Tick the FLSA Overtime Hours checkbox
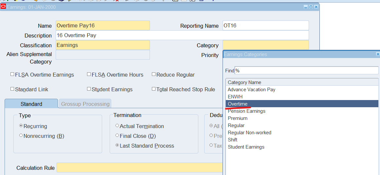 89,75
